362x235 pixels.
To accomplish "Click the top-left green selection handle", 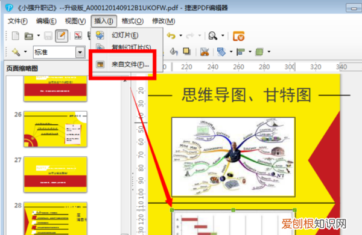I will click(172, 210).
